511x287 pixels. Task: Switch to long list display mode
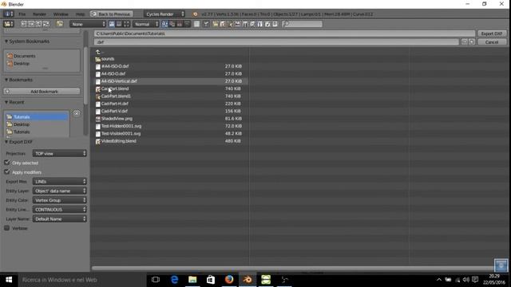[119, 24]
